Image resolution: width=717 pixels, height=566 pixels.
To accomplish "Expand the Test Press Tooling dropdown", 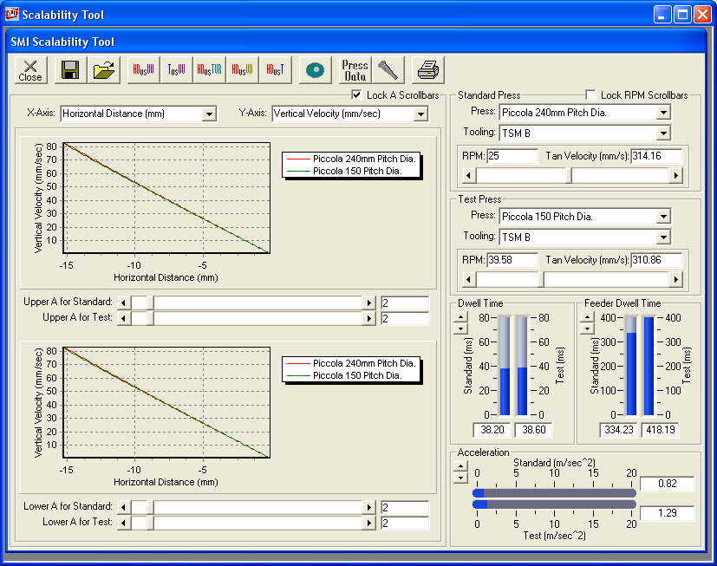I will (x=663, y=237).
